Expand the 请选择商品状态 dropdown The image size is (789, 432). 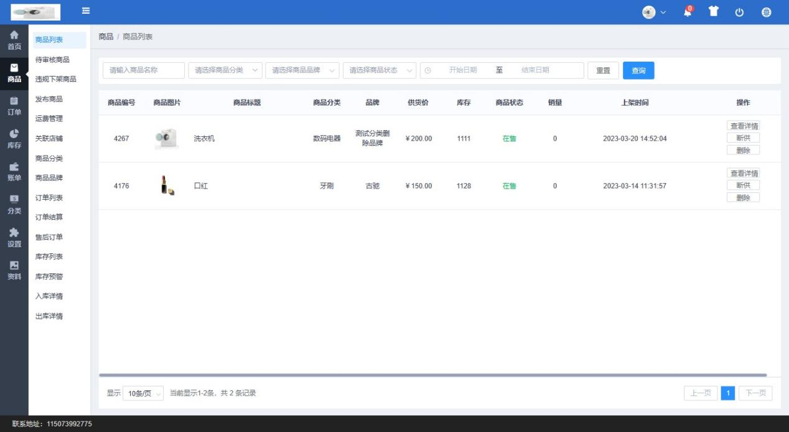(x=380, y=70)
